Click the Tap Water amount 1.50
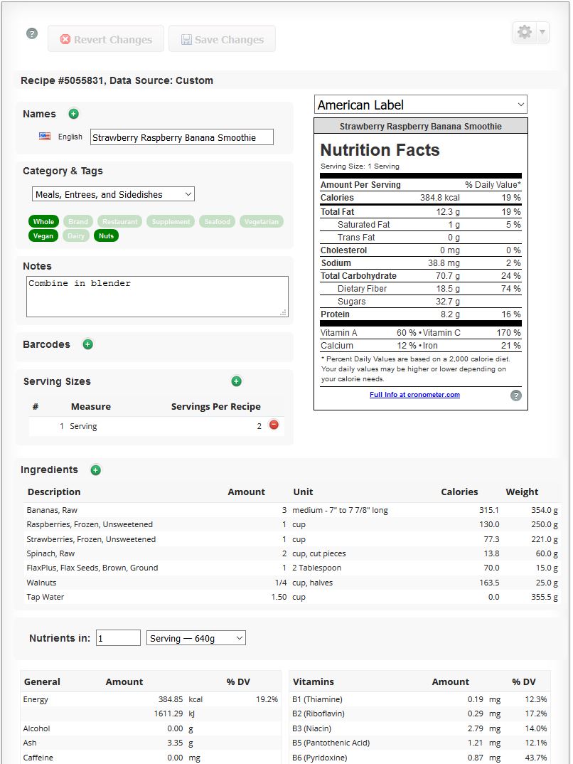The image size is (573, 764). click(279, 597)
